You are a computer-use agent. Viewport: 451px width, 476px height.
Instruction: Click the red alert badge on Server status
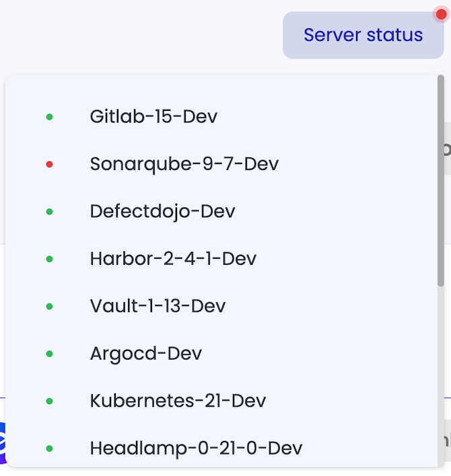(x=441, y=14)
